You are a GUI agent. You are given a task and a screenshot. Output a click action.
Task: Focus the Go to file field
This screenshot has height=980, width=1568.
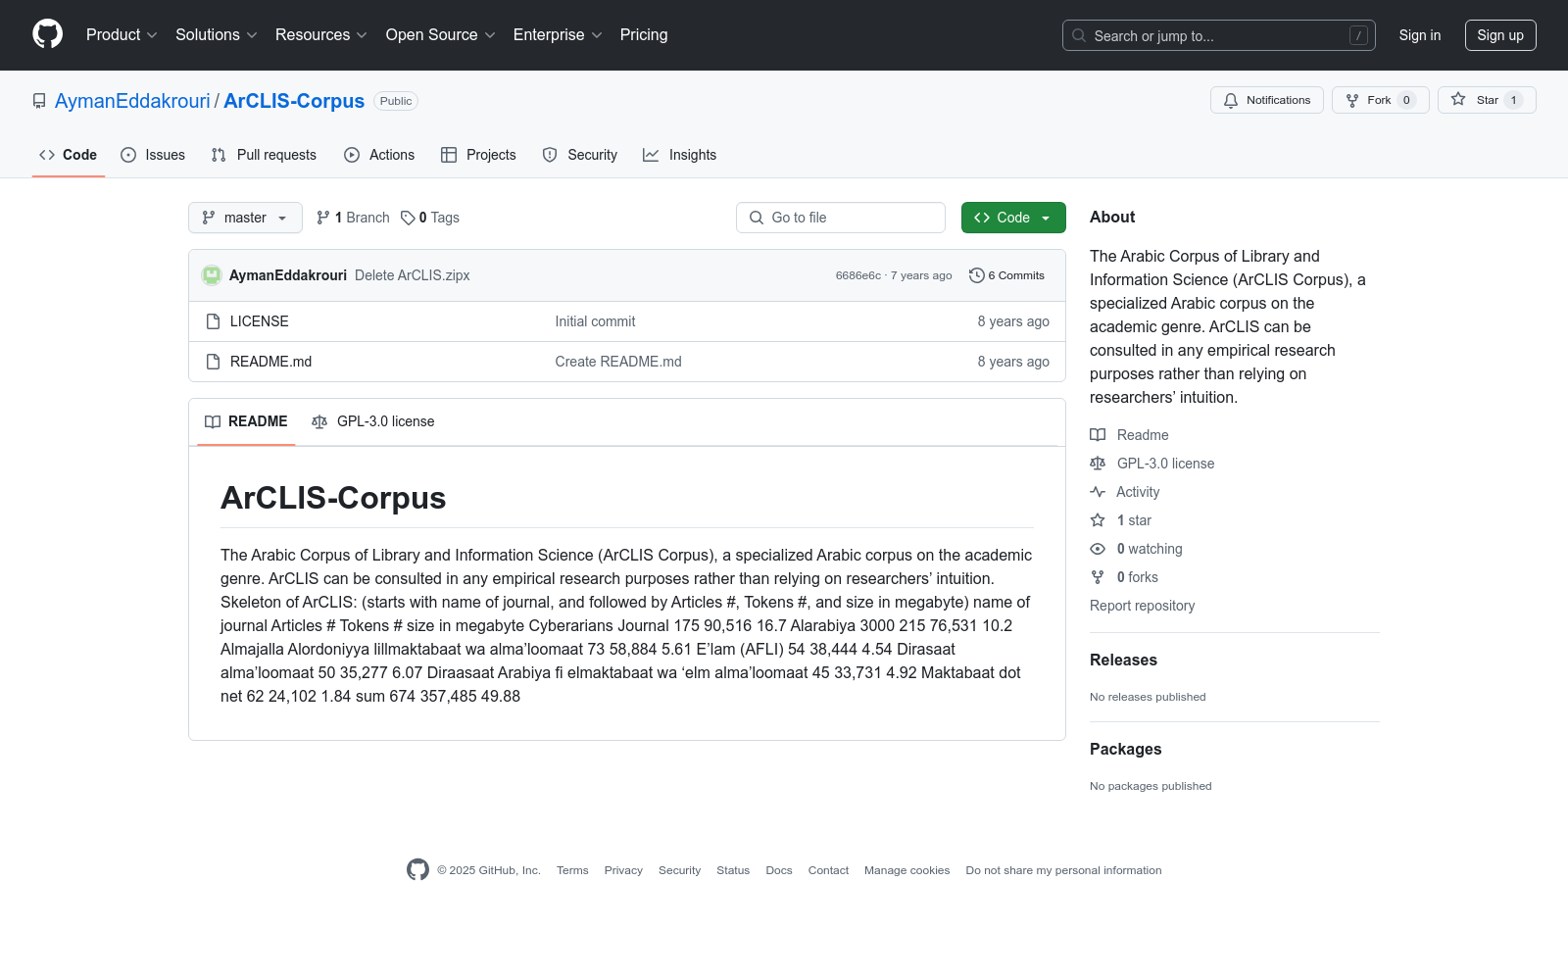tap(841, 218)
